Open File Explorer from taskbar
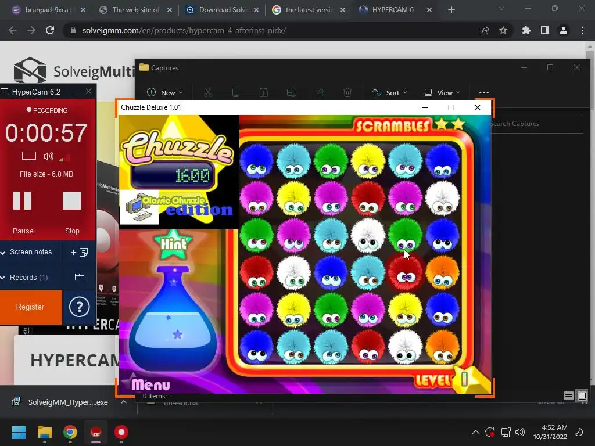The height and width of the screenshot is (446, 595). [44, 432]
